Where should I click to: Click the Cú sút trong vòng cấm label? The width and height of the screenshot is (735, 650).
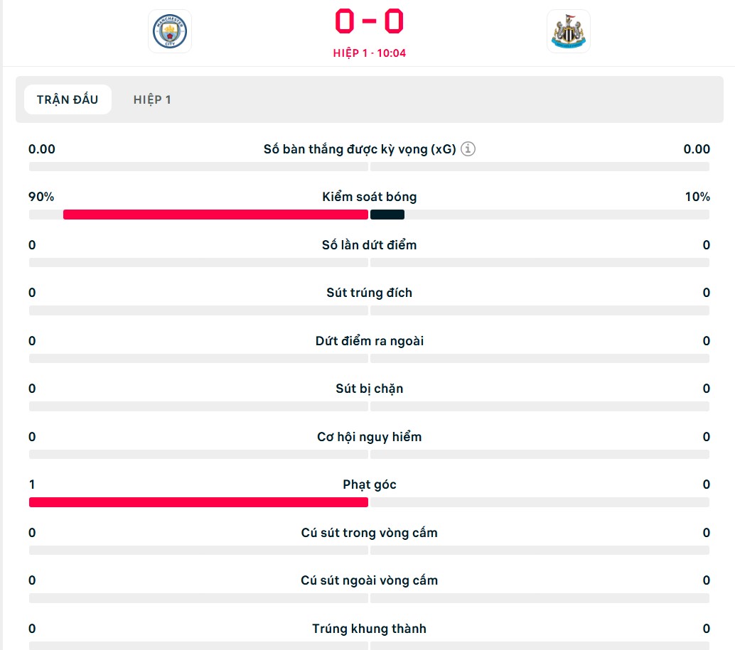click(x=370, y=533)
